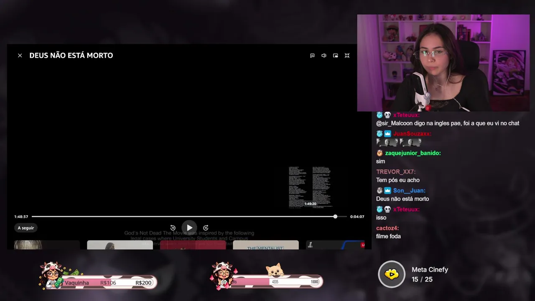Click the 'A seguir' button
Image resolution: width=535 pixels, height=301 pixels.
point(26,228)
